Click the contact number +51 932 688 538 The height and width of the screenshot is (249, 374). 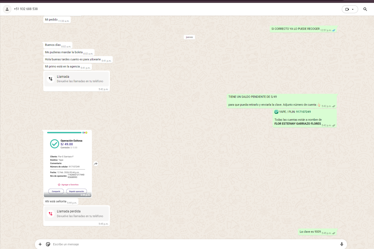(x=26, y=9)
